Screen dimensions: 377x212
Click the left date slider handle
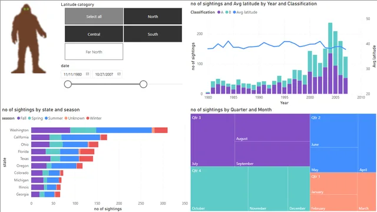[68, 84]
